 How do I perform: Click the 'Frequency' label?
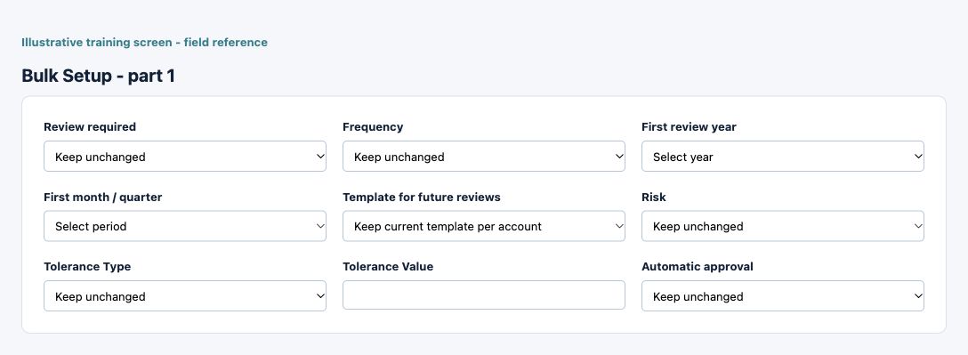pos(373,126)
